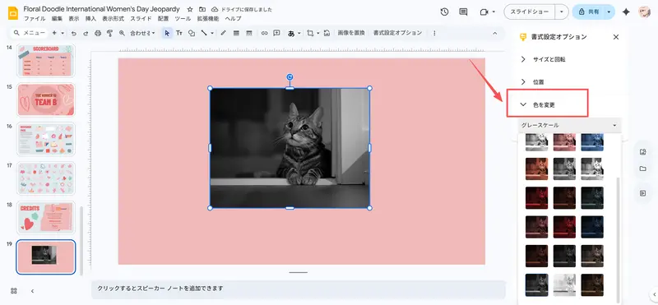Open the 表示形式 menu
658x305 pixels.
tap(113, 18)
